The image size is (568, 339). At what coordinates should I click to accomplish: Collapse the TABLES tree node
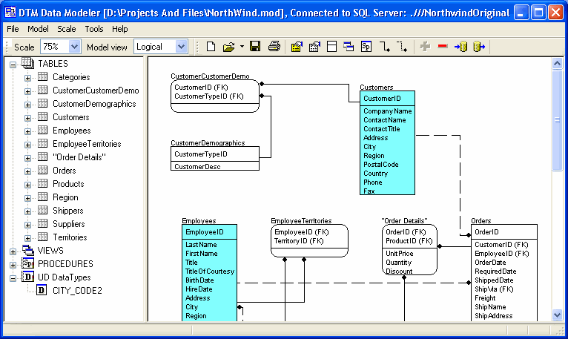(x=13, y=65)
